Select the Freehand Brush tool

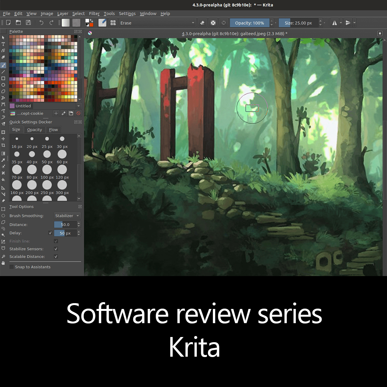pyautogui.click(x=4, y=65)
